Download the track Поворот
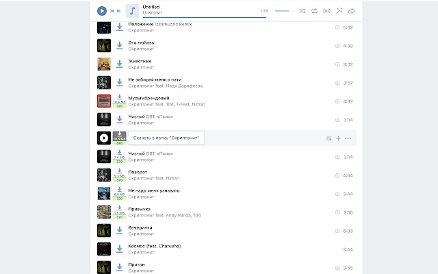438x274 pixels. (x=119, y=175)
